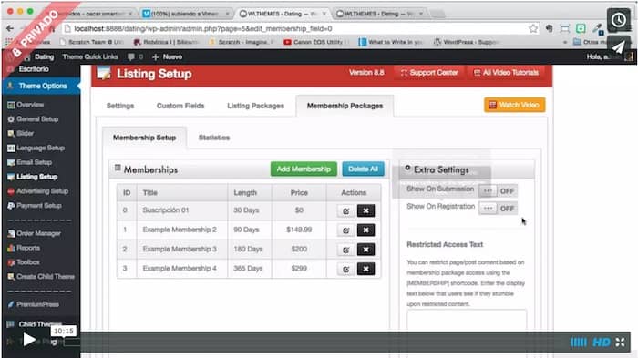Click the Add Membership button
Viewport: 638px width, 358px height.
tap(304, 169)
